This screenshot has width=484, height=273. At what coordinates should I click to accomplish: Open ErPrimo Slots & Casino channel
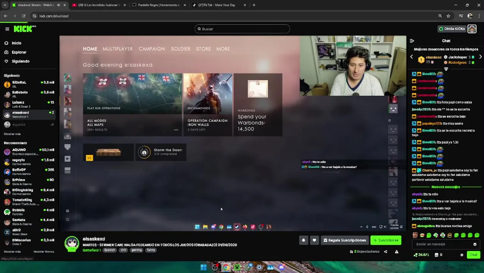click(29, 182)
